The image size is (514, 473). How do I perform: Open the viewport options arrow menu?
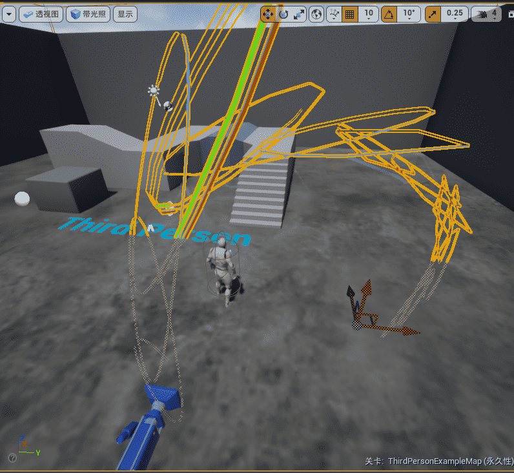pos(9,14)
